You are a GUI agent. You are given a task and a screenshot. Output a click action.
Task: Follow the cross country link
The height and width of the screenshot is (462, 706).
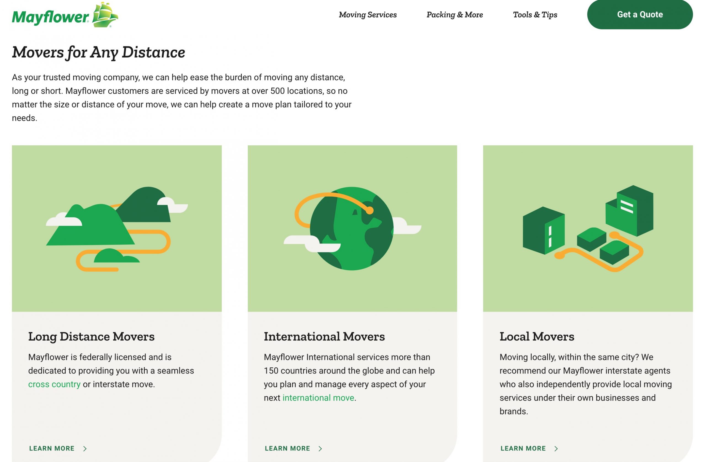click(x=54, y=384)
